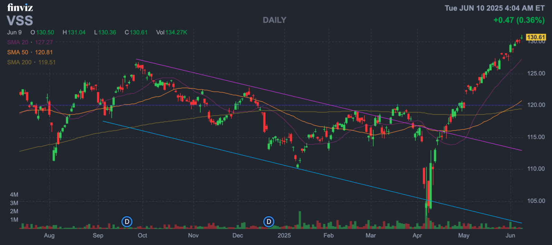The width and height of the screenshot is (552, 245).
Task: Click the SMA 20 legend value 127.27
Action: point(44,42)
